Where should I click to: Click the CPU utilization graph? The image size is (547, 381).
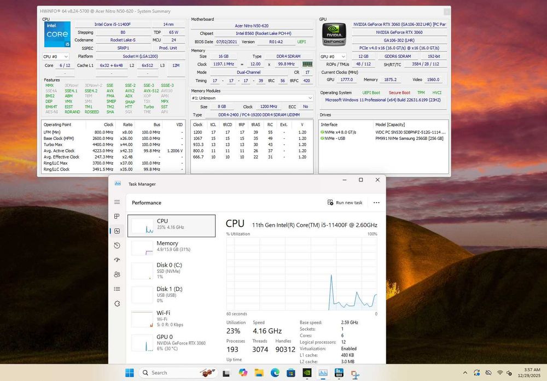pyautogui.click(x=302, y=274)
